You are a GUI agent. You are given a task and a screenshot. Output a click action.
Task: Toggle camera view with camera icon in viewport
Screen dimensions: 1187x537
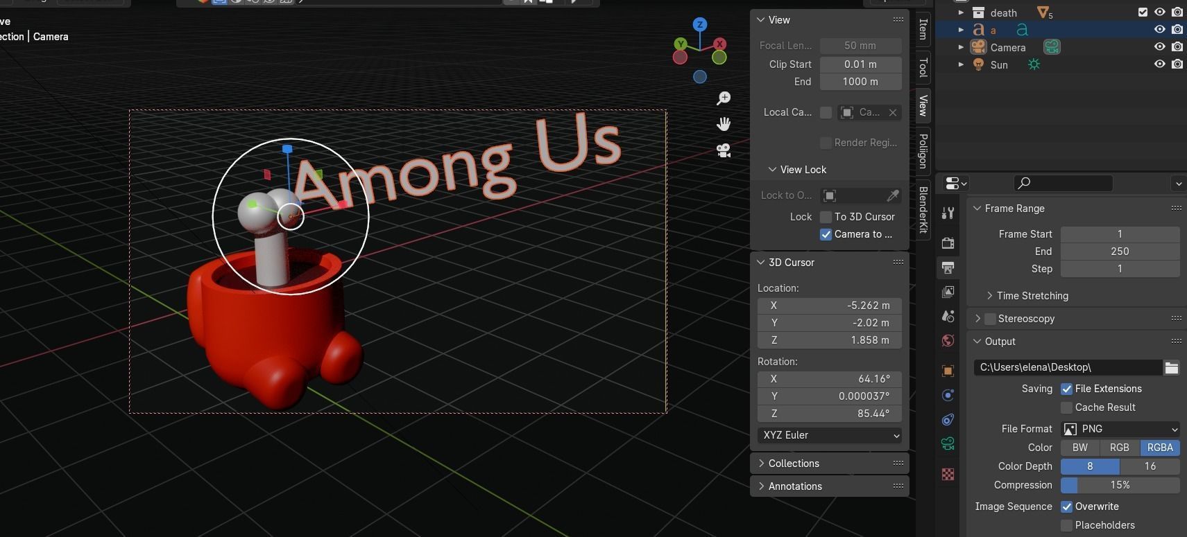pyautogui.click(x=724, y=150)
